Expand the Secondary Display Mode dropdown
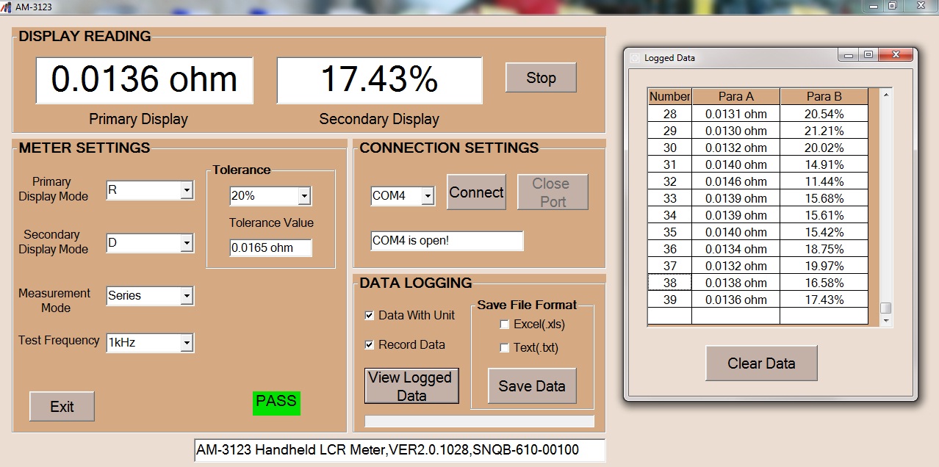 coord(187,243)
